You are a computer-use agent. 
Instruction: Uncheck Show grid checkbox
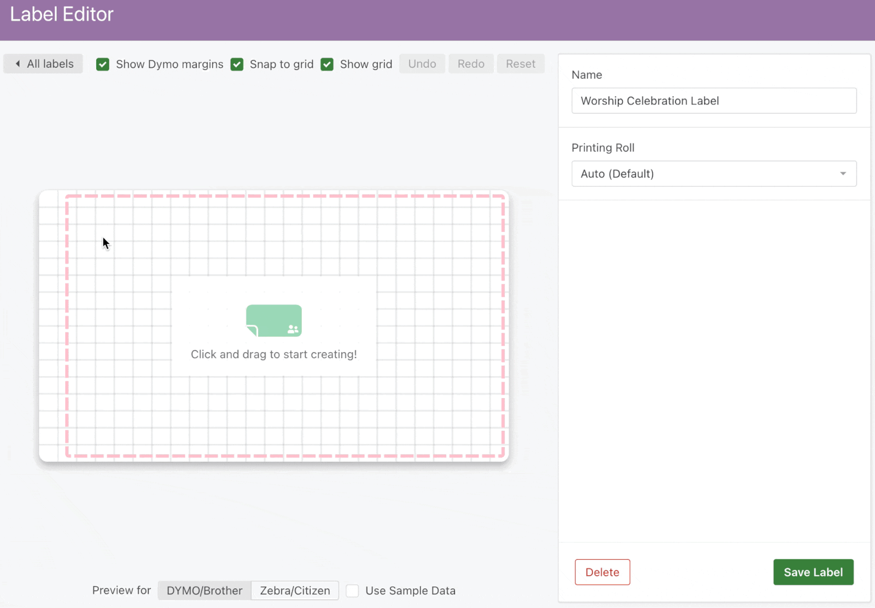pos(327,65)
